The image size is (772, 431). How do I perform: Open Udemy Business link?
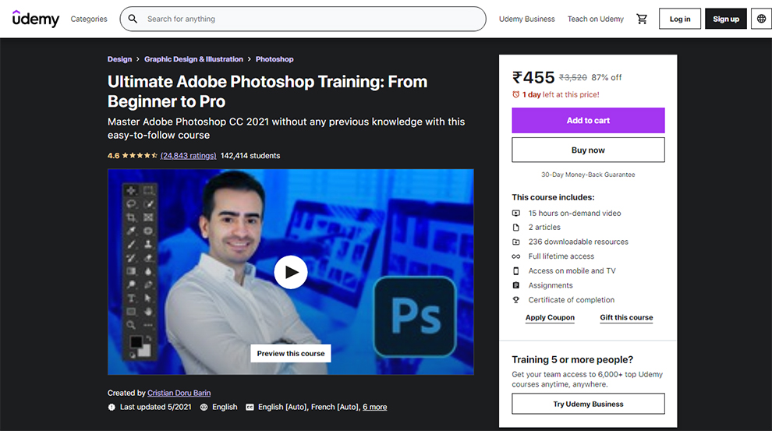[x=527, y=19]
